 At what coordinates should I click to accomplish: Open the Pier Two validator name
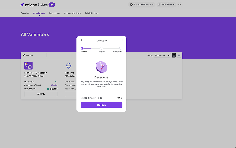click(69, 73)
